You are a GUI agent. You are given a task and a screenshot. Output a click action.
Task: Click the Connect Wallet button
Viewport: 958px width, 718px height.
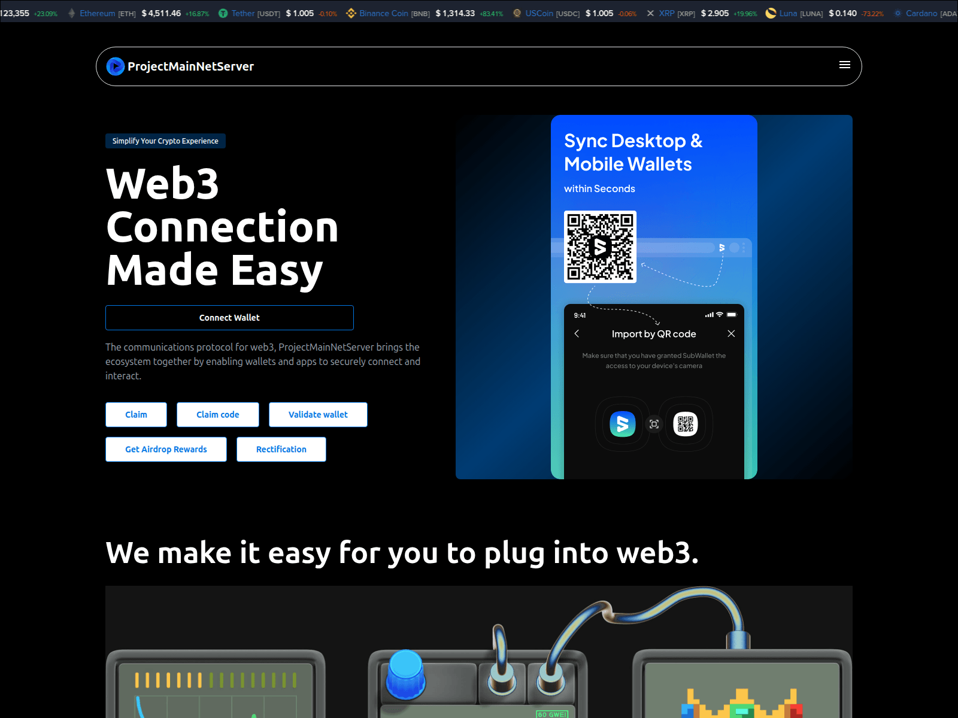point(229,318)
